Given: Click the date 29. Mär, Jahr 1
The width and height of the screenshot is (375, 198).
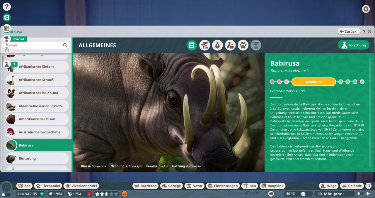Looking at the screenshot, I should [x=331, y=194].
